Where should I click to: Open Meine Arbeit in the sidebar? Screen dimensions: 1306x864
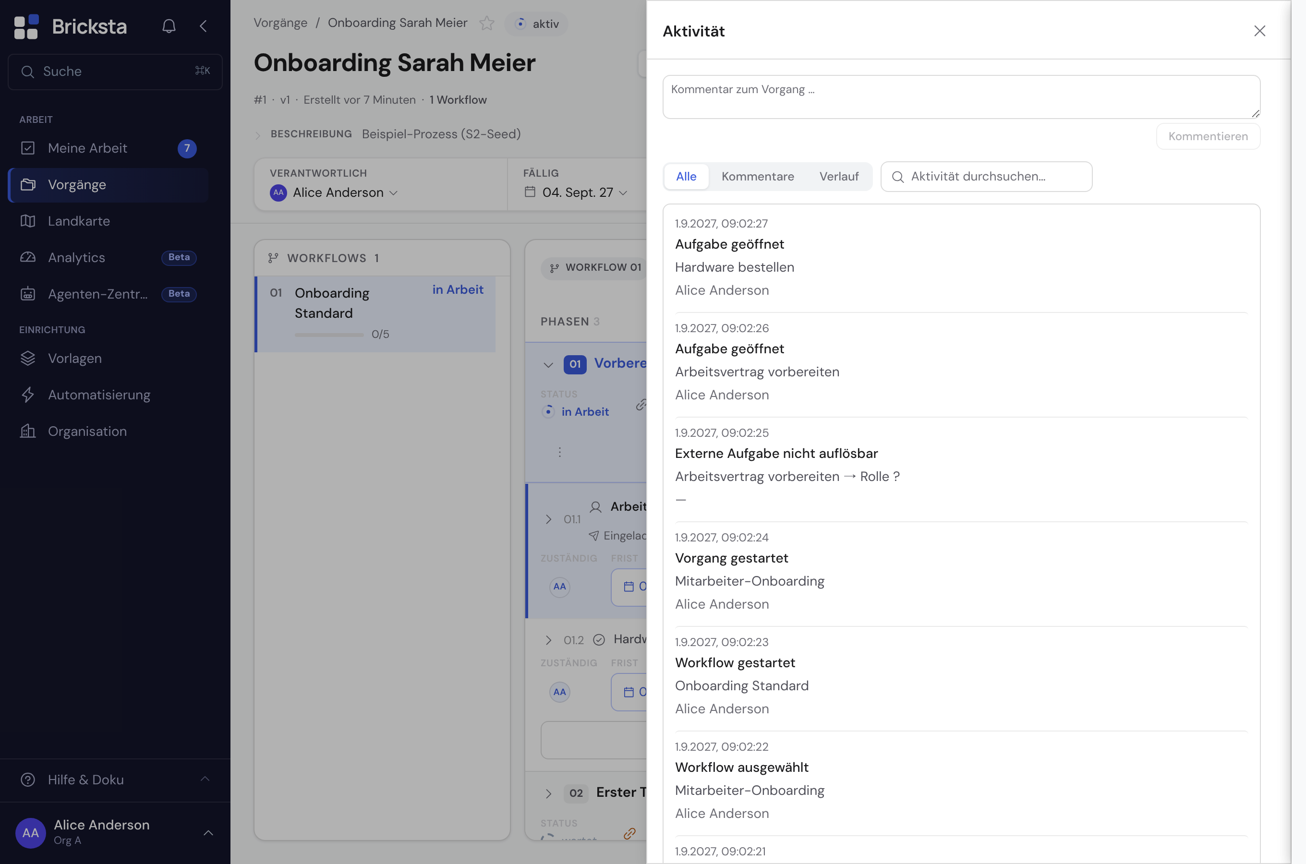tap(109, 148)
